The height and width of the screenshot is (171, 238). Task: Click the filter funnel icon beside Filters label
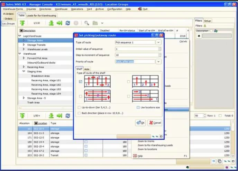(x=205, y=26)
